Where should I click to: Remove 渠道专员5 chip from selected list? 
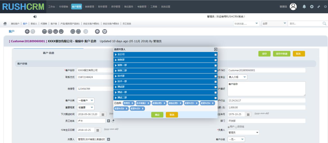197,103
